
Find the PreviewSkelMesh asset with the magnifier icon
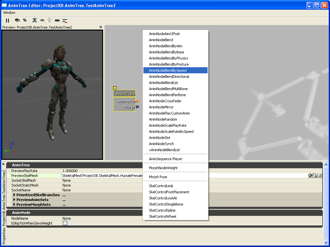coord(315,175)
